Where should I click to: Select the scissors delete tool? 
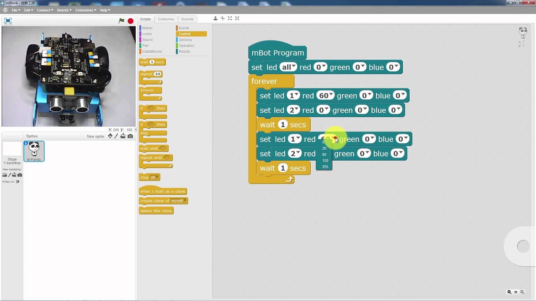pyautogui.click(x=223, y=18)
